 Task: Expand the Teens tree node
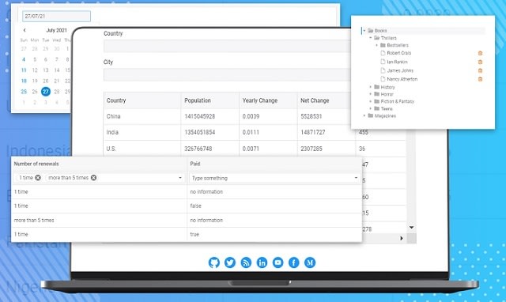click(x=371, y=108)
